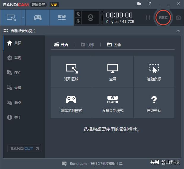Screen dimensions: 184x169
Task: Select rectangle screen recording mode in top toolbar
Action: pyautogui.click(x=11, y=18)
